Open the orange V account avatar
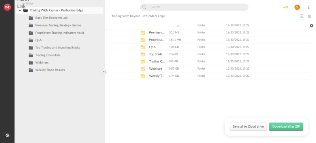The width and height of the screenshot is (316, 143). click(x=297, y=7)
